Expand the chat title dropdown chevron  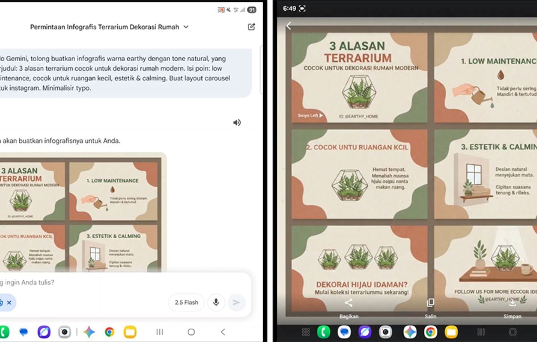point(186,27)
